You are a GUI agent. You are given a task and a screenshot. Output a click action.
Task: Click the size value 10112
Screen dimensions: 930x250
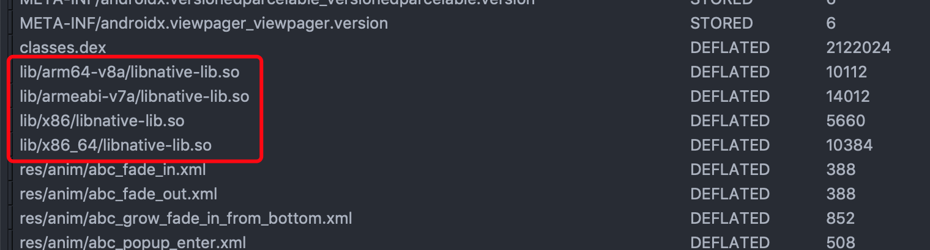846,72
